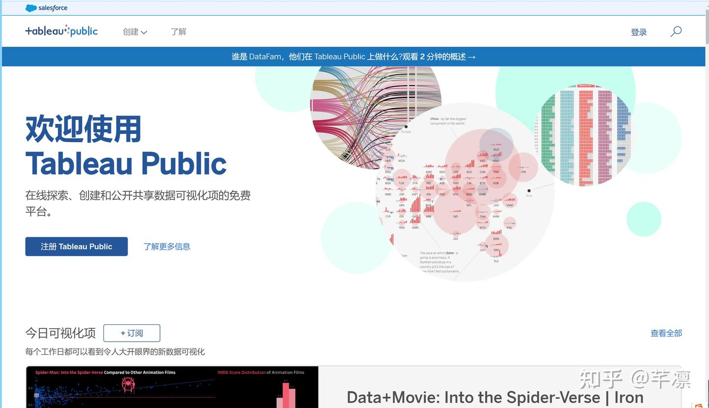Click the 查看全部 link
The height and width of the screenshot is (408, 709).
tap(666, 333)
